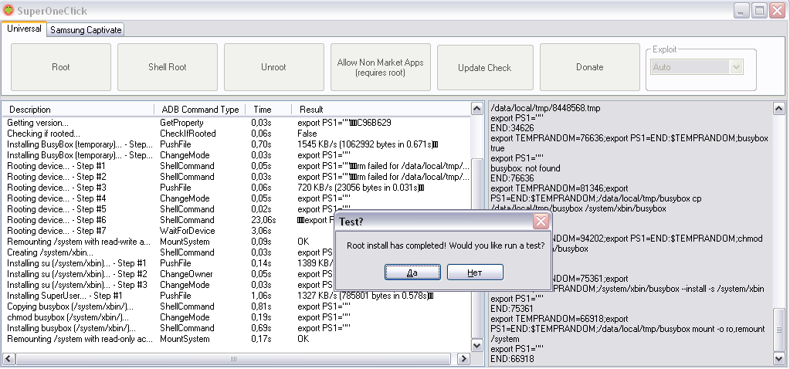Decline the test with the Нет button
The image size is (790, 369).
(x=475, y=273)
